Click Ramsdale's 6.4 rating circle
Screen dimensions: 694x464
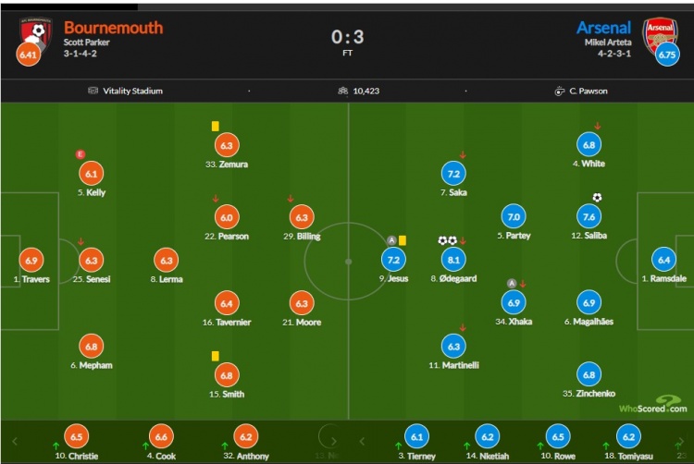pyautogui.click(x=663, y=260)
